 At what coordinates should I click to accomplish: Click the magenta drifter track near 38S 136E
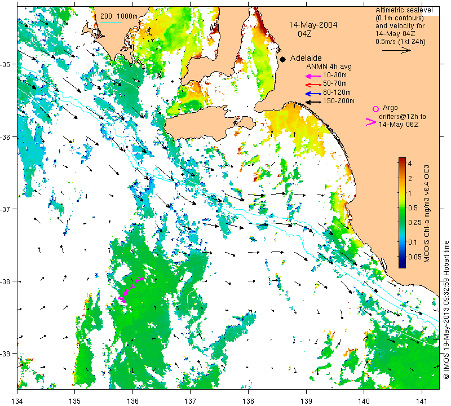[130, 289]
